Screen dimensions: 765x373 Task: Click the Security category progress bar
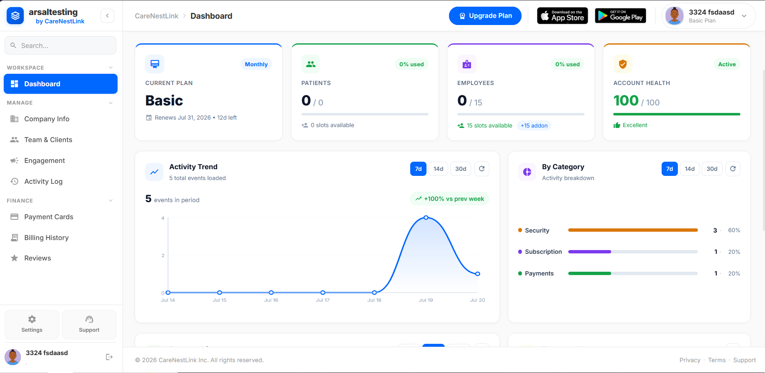point(633,230)
